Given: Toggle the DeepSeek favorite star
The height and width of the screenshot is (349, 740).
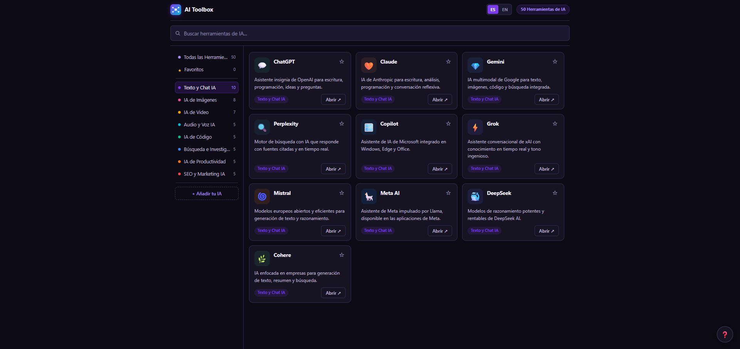Looking at the screenshot, I should (555, 193).
